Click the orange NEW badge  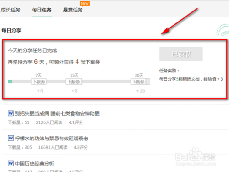[x=85, y=4]
